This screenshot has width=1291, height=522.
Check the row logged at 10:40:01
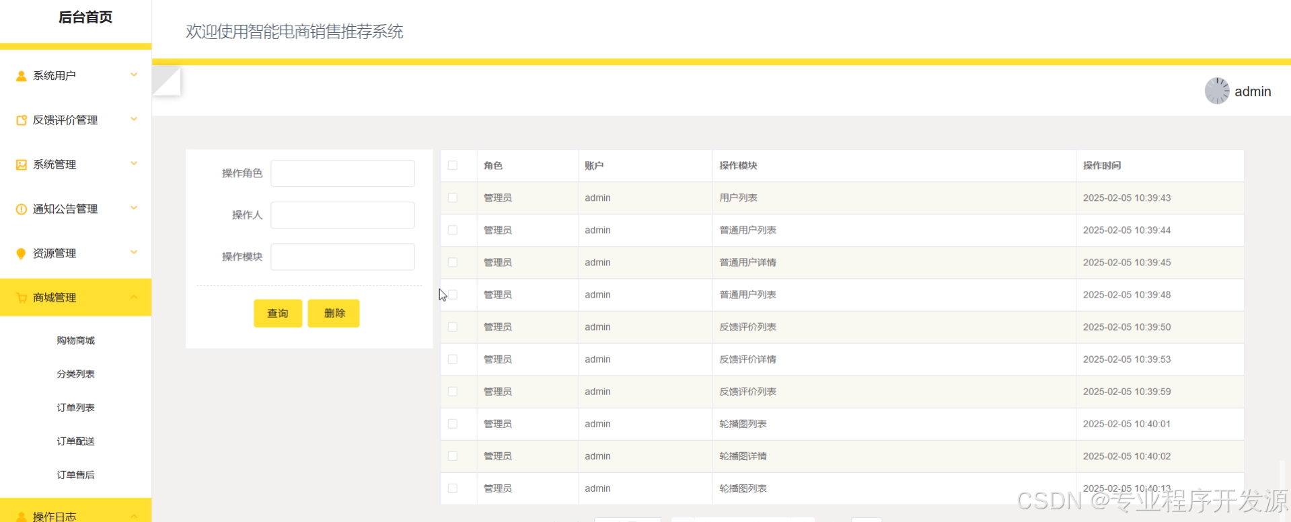453,423
